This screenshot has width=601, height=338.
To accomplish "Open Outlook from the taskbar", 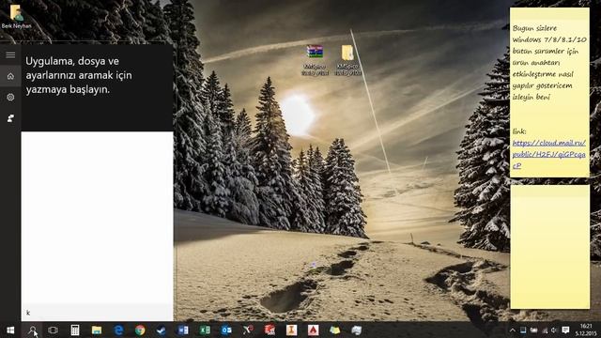I will point(226,330).
